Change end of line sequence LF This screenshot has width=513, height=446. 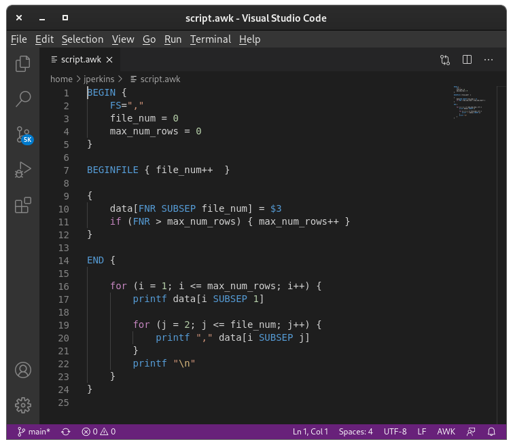[x=422, y=432]
